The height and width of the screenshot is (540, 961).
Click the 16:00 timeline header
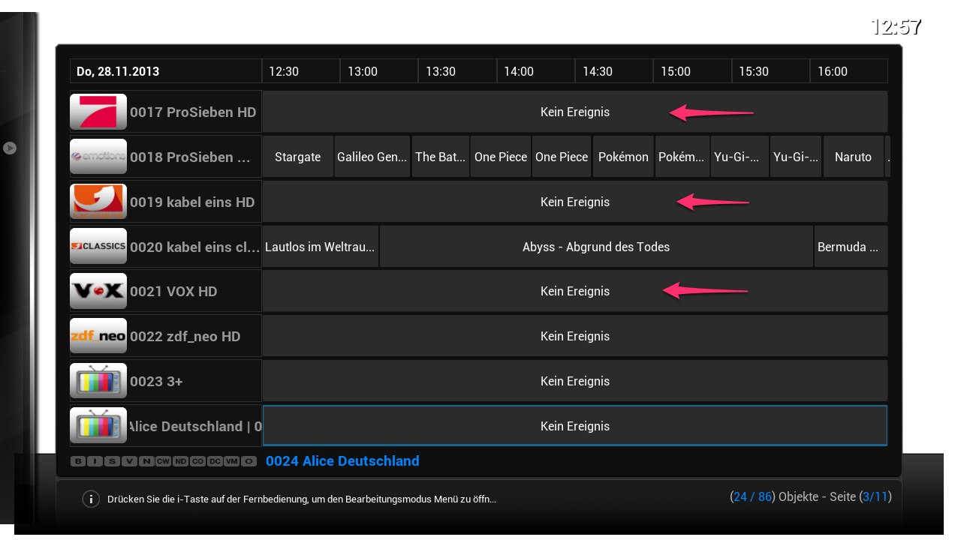849,71
